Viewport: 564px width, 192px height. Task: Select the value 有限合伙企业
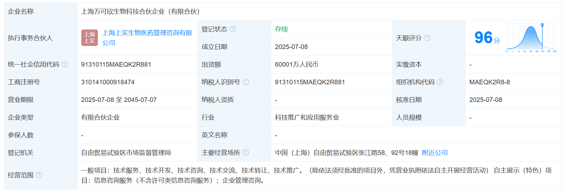click(x=100, y=117)
